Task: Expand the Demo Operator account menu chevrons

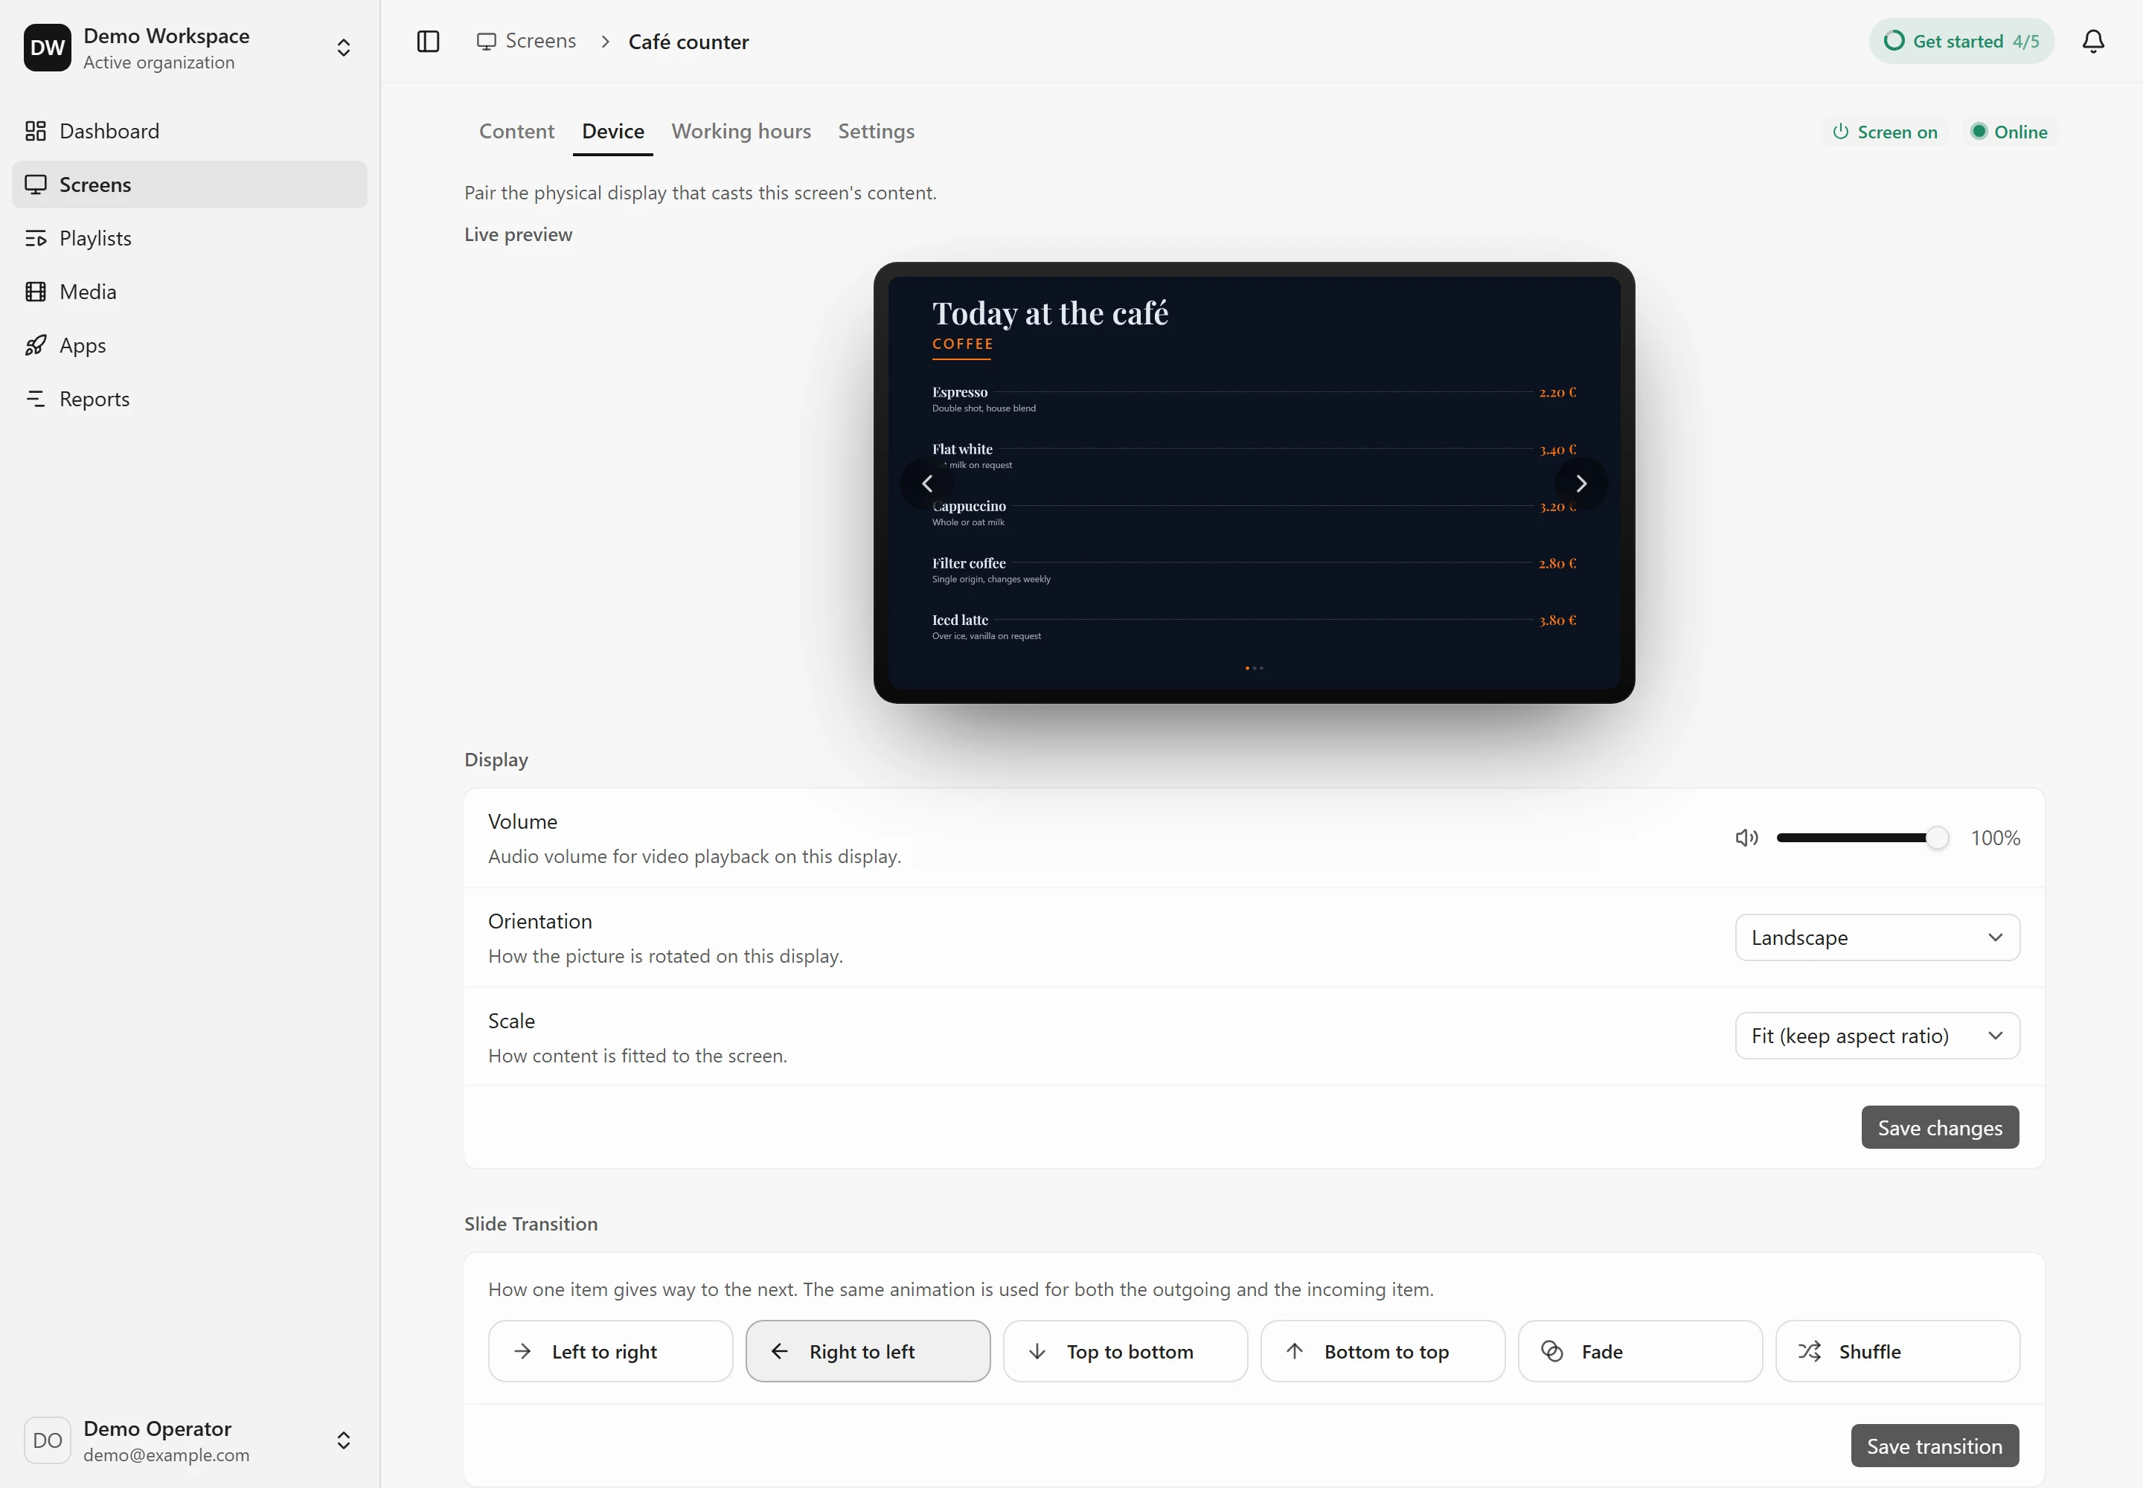Action: (343, 1440)
